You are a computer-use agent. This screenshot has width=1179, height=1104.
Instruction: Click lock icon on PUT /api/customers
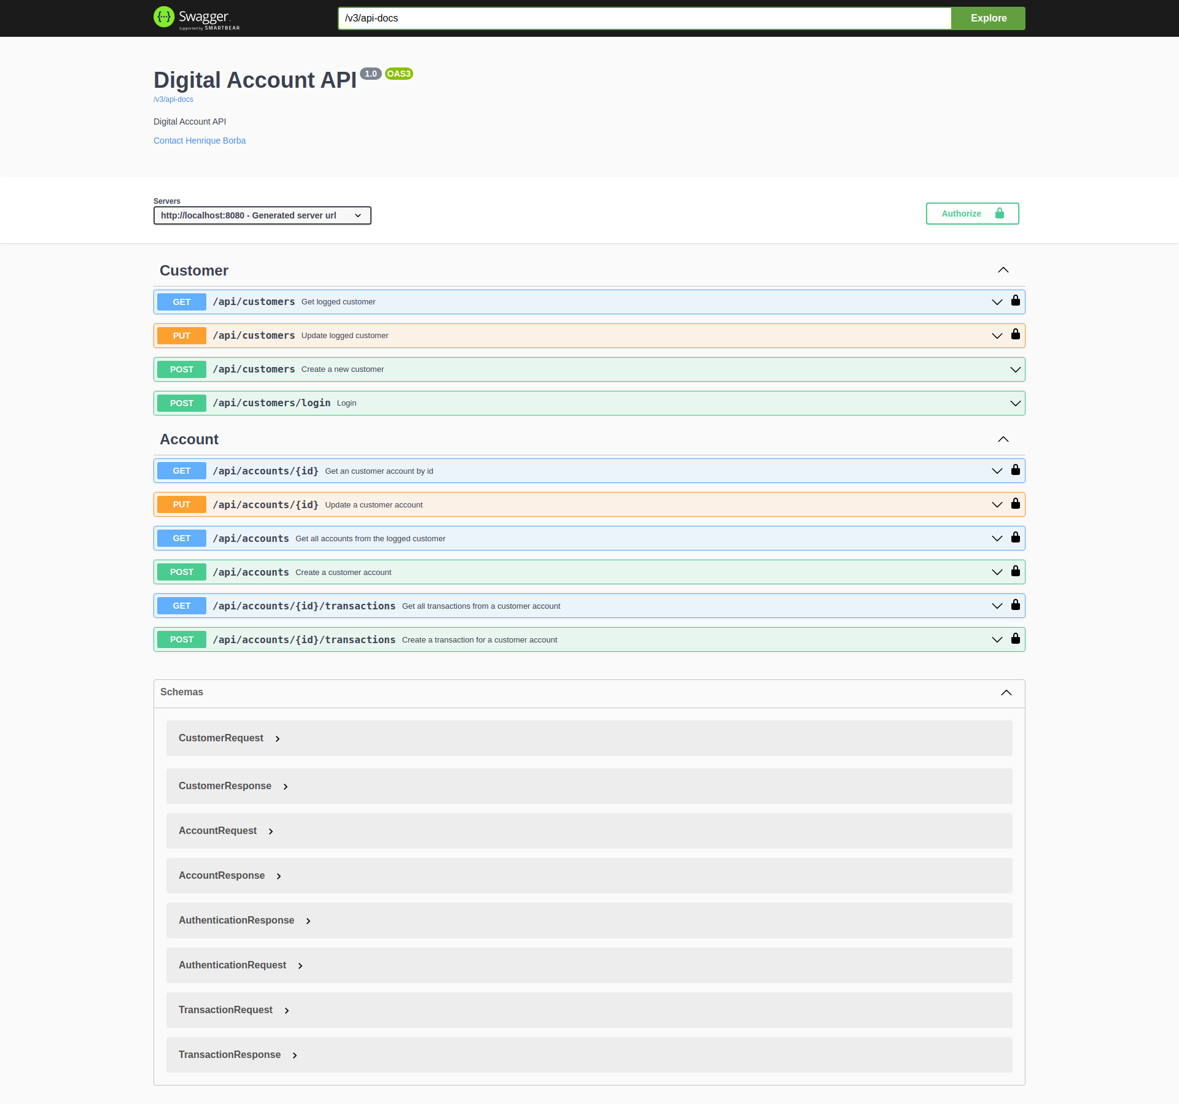tap(1016, 334)
